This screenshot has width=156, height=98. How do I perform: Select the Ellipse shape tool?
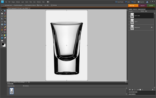[2, 38]
